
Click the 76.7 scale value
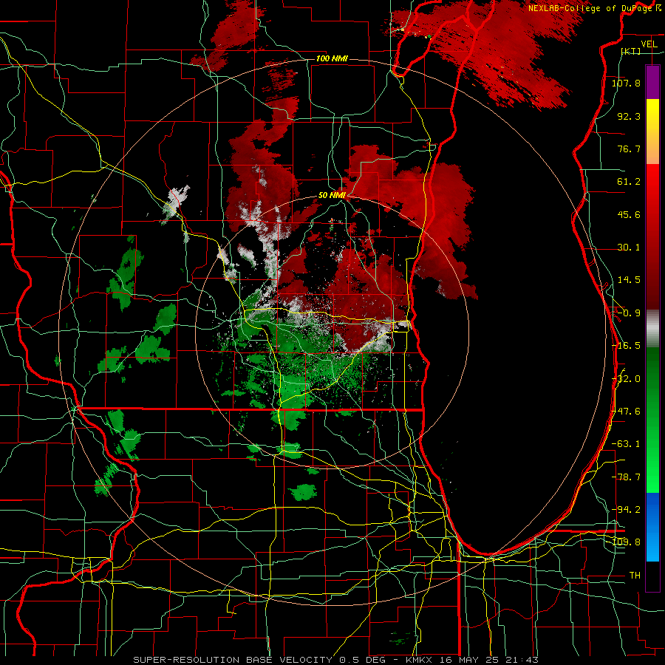629,149
